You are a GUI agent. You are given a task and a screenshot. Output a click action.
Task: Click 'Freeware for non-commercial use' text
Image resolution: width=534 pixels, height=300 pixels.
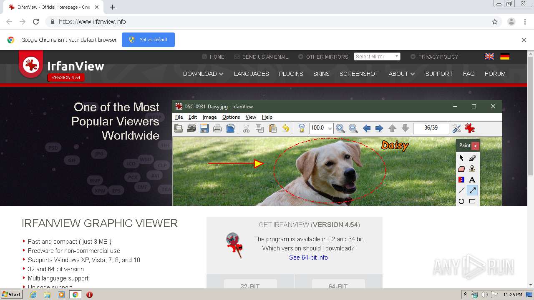coord(74,251)
